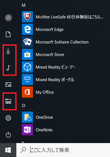Open the Settings gear icon
The image size is (110, 157).
pos(8,118)
